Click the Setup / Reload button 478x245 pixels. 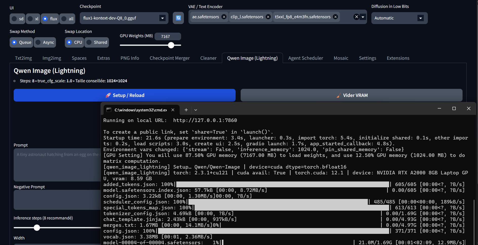[x=125, y=95]
